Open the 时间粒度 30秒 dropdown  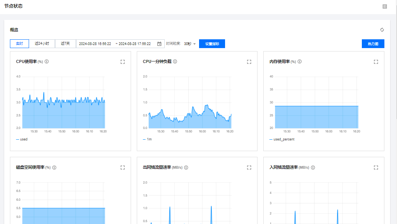click(x=190, y=44)
